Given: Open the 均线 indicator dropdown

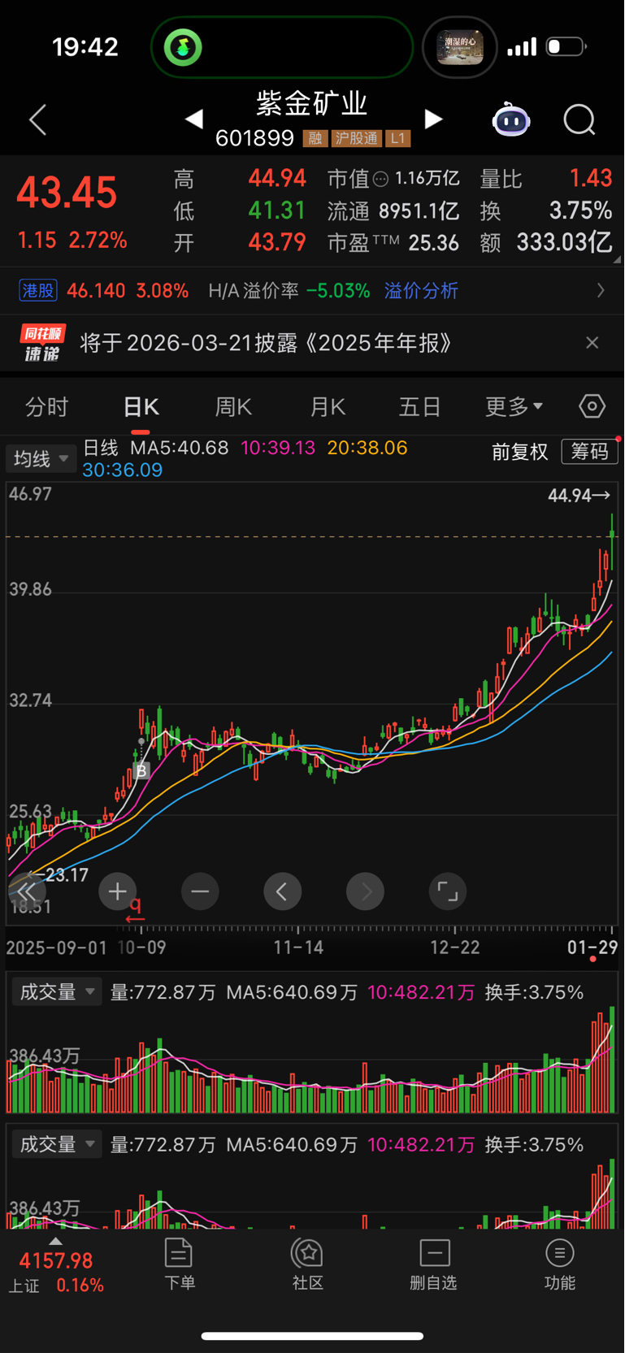Looking at the screenshot, I should tap(40, 459).
